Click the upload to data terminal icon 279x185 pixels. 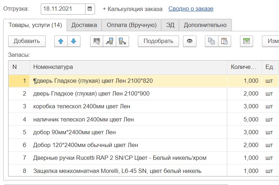[x=122, y=41]
